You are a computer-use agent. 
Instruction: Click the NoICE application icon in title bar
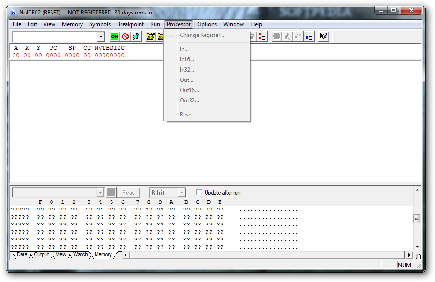13,13
